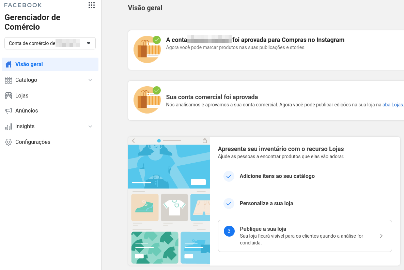The height and width of the screenshot is (270, 404).
Task: Click the step 3 number badge
Action: (229, 231)
